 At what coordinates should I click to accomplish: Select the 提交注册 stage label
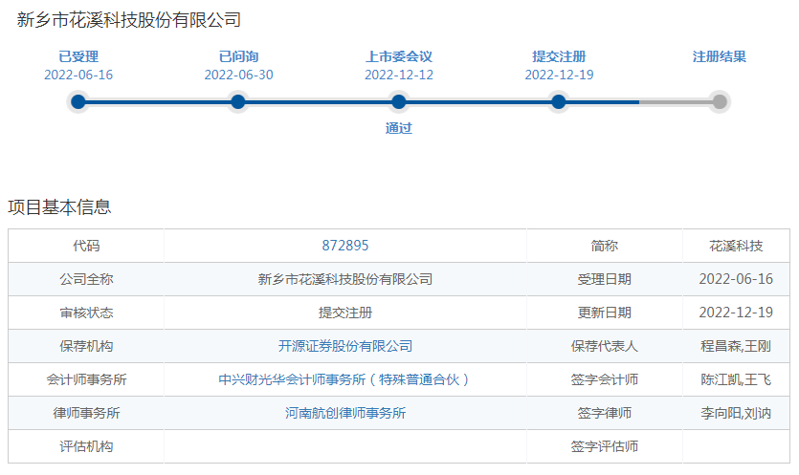point(559,56)
